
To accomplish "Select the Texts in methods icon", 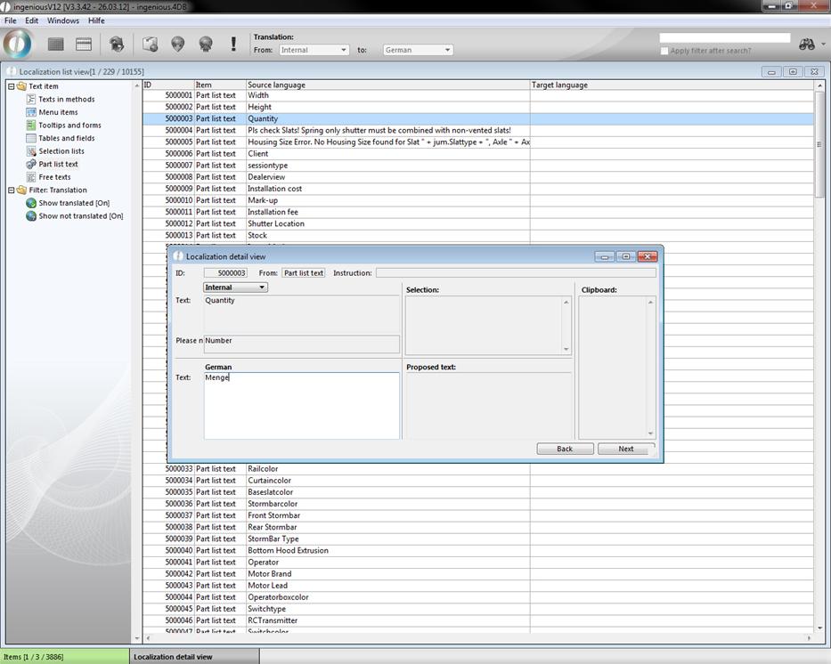I will click(31, 100).
